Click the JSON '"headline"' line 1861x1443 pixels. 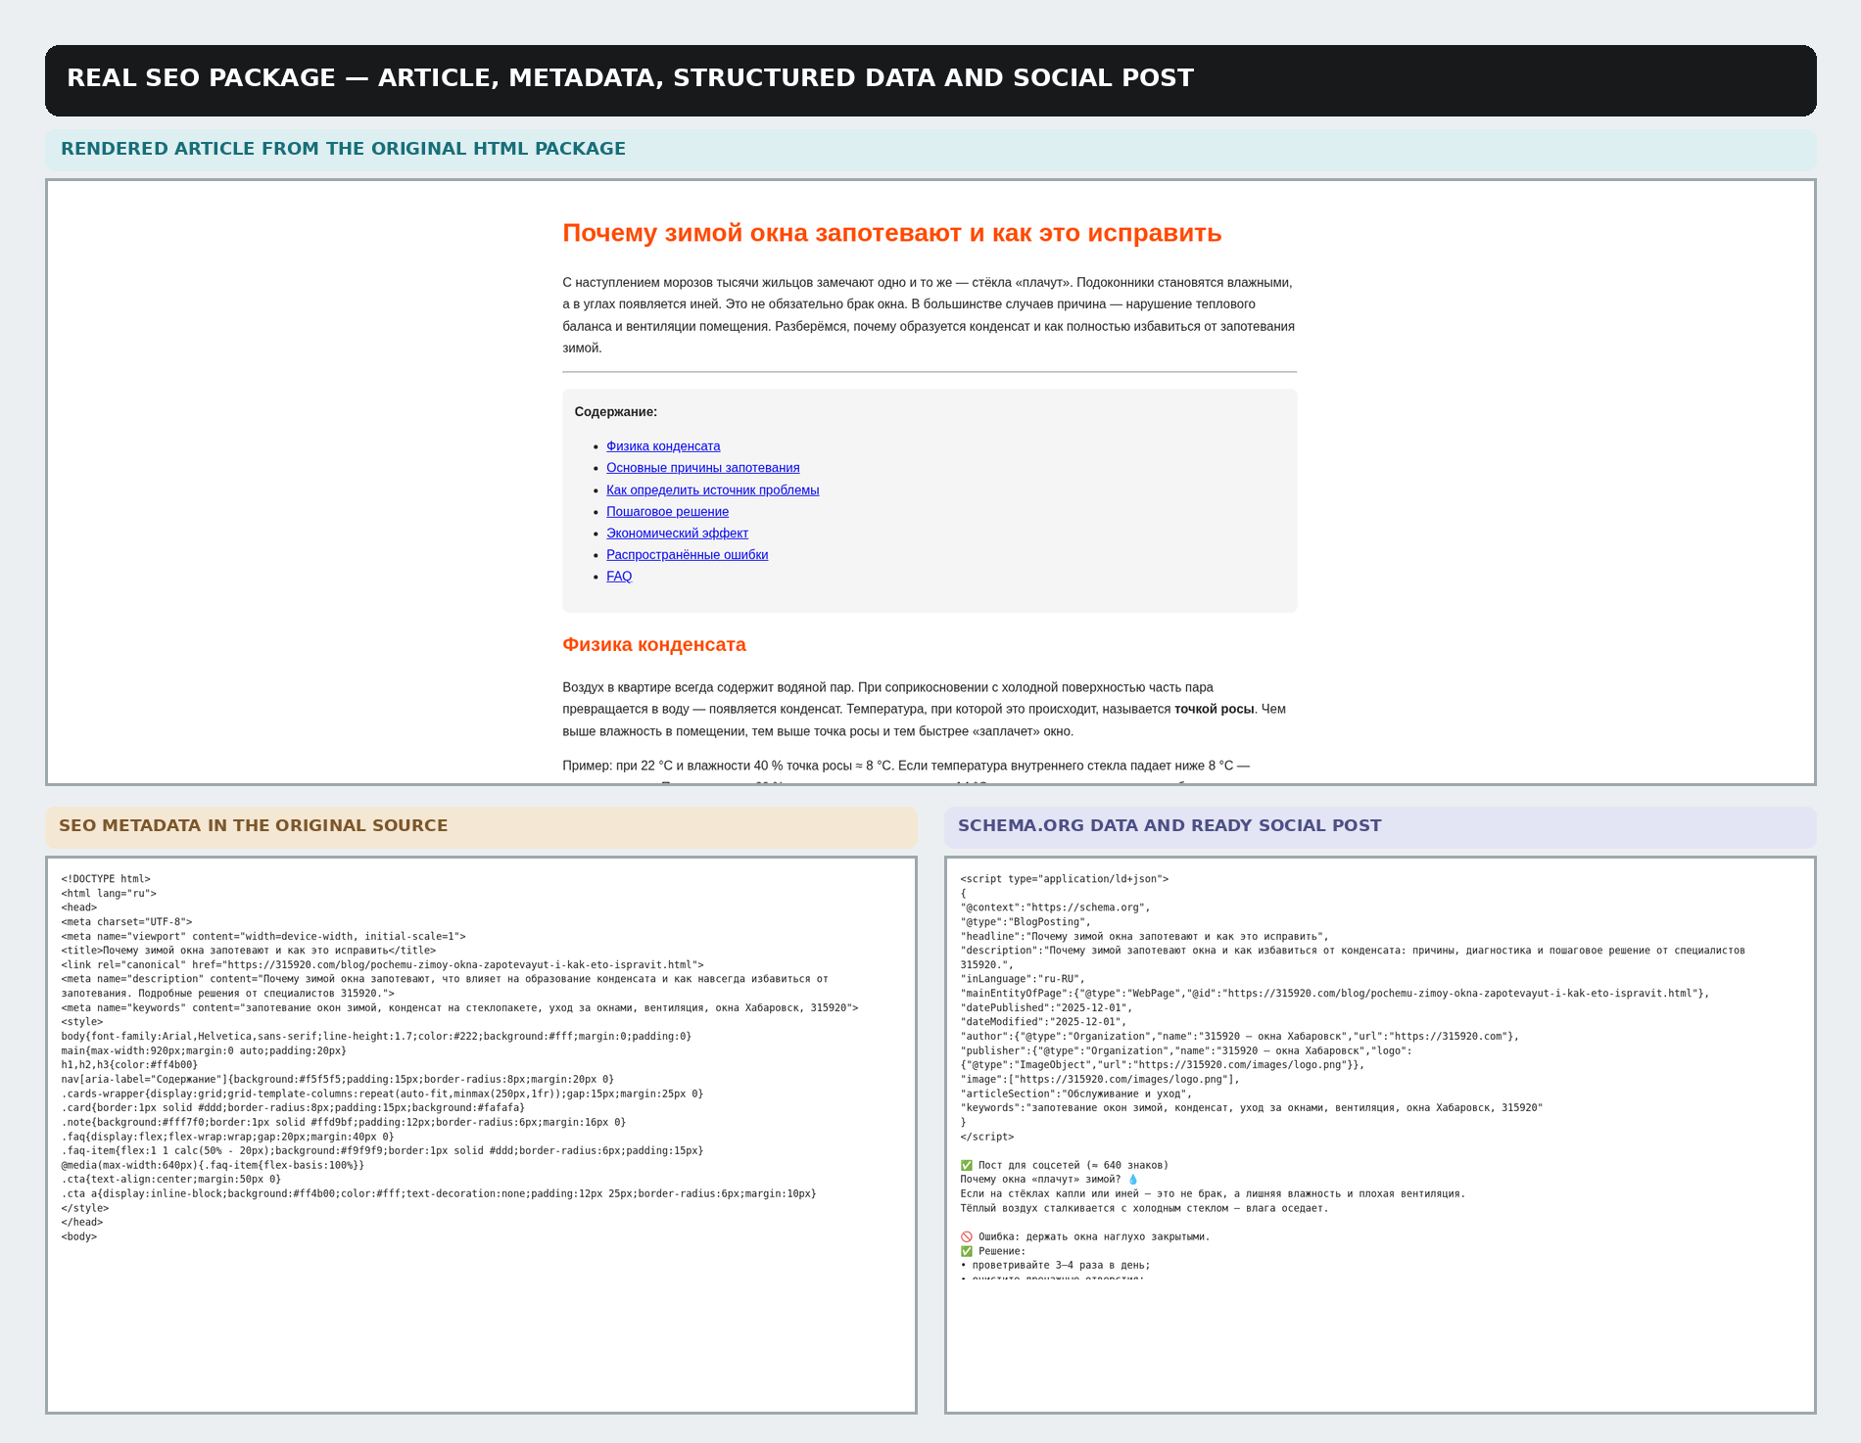pos(1145,937)
